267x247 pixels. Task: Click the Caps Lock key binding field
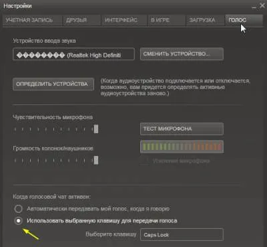click(182, 234)
